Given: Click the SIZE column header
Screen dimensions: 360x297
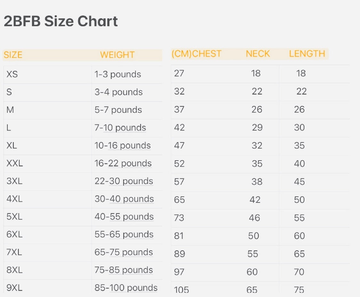Looking at the screenshot, I should pos(13,55).
